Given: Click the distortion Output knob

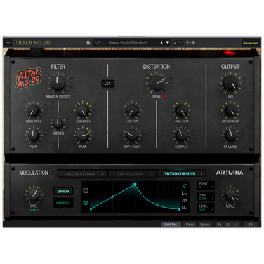Looking at the screenshot, I should tap(181, 135).
